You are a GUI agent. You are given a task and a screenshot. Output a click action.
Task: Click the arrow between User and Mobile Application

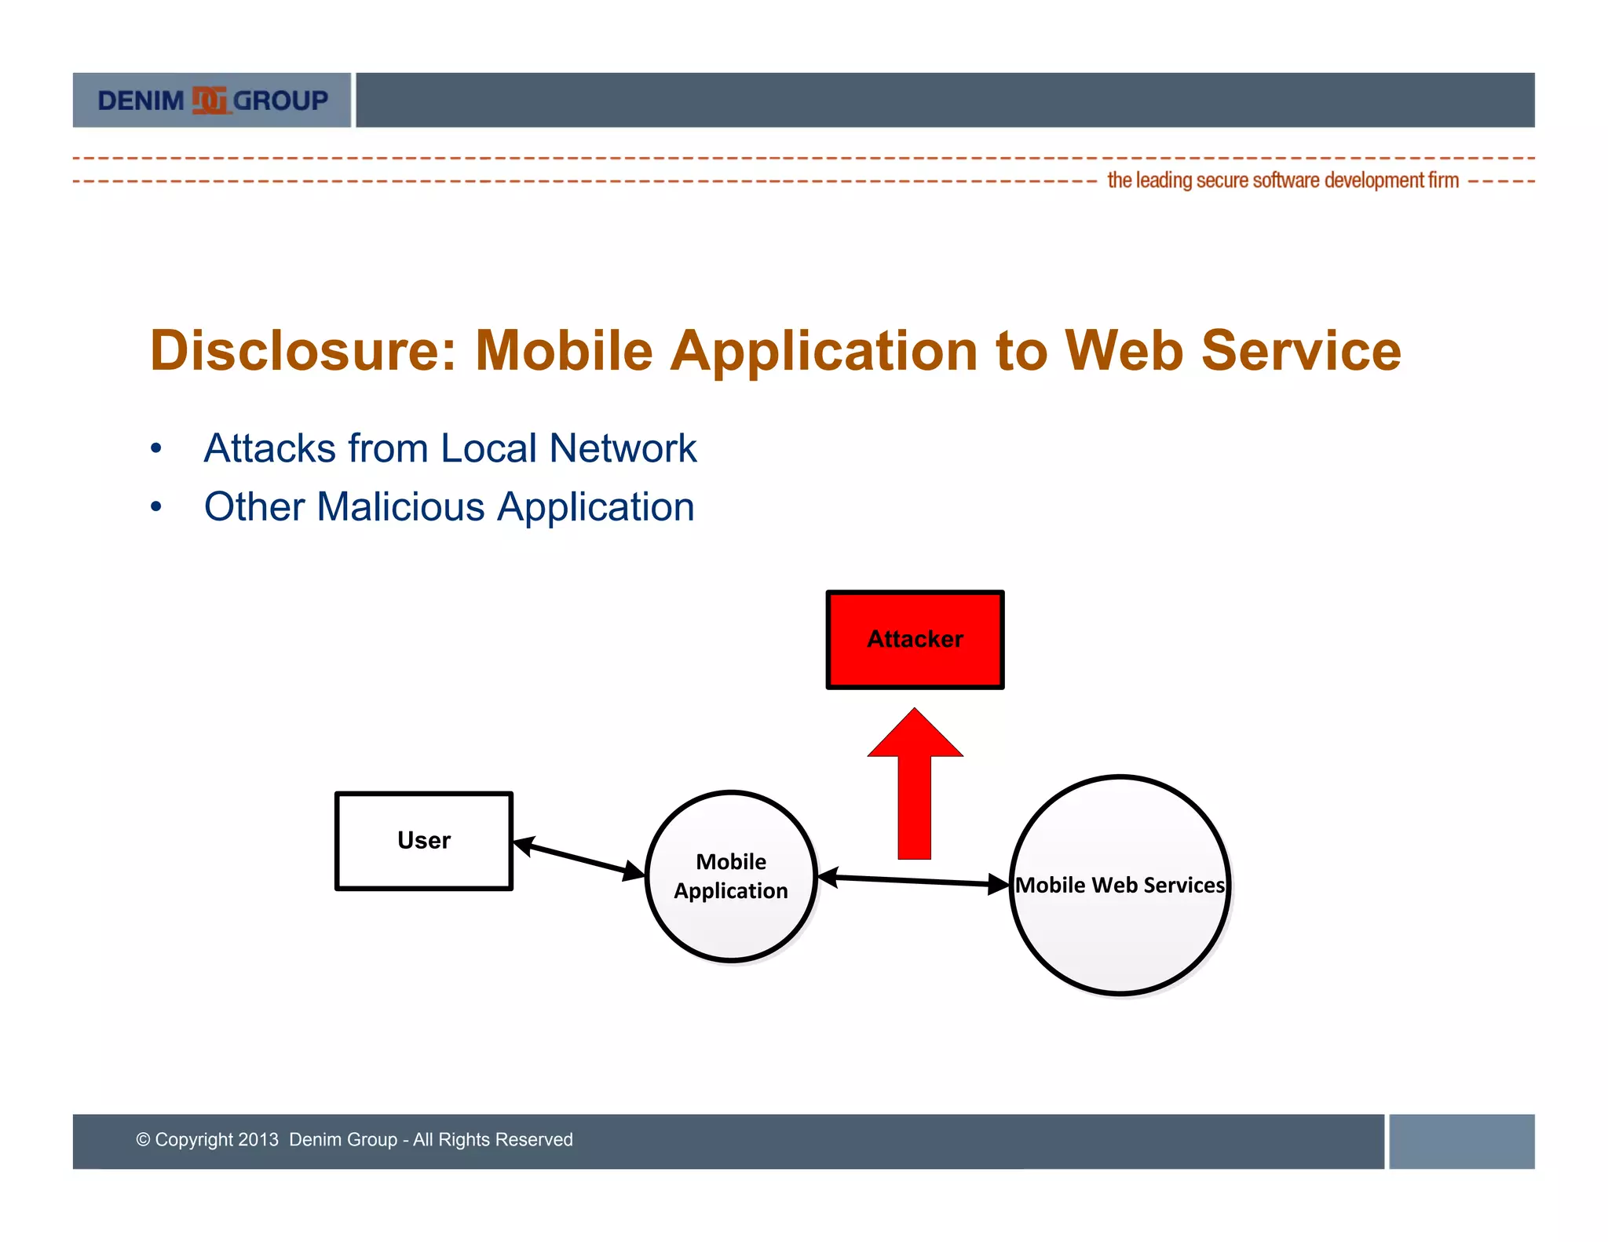(x=579, y=858)
